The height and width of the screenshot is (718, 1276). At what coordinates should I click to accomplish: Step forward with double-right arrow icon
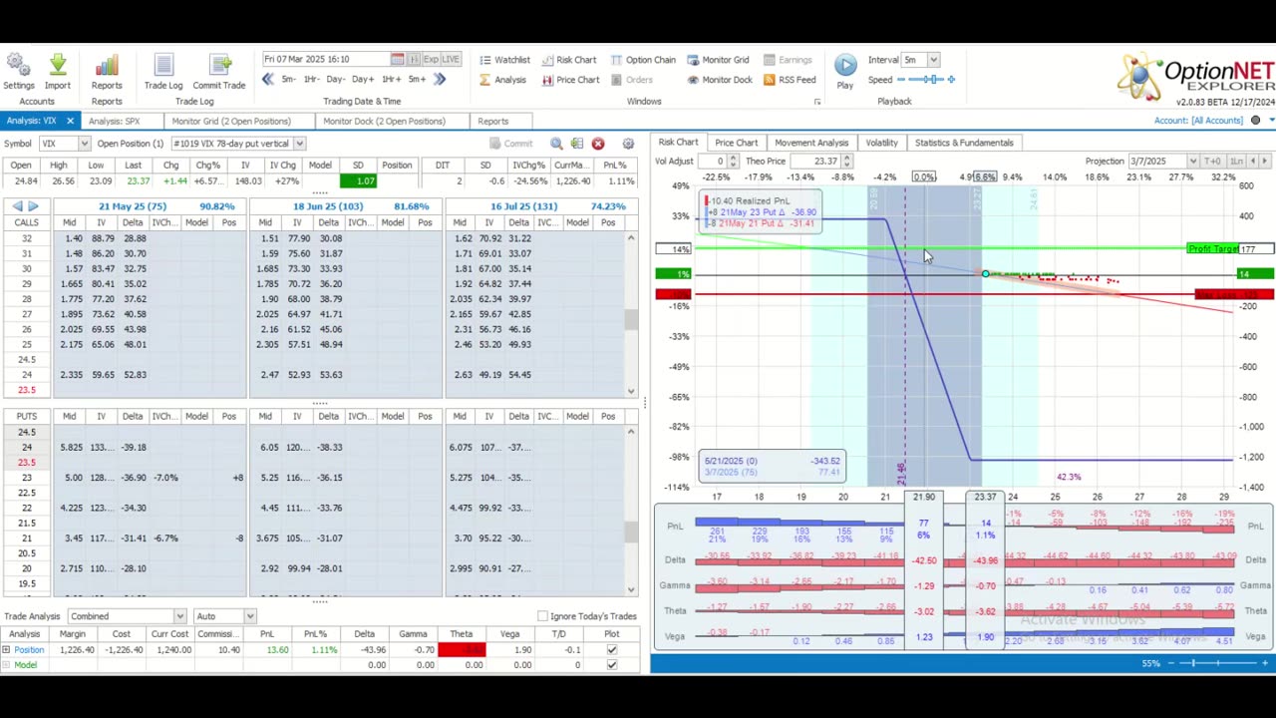[440, 80]
